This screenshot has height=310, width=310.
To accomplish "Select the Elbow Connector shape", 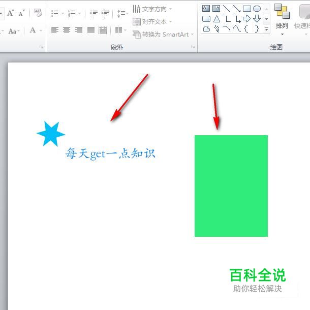I will (x=227, y=19).
